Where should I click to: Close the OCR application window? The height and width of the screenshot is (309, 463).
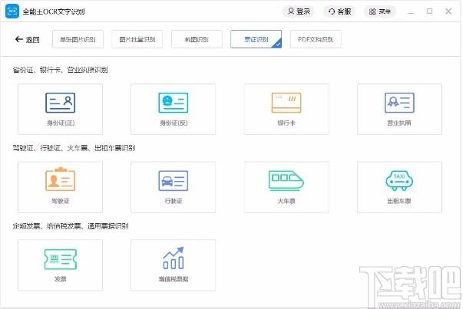[448, 12]
